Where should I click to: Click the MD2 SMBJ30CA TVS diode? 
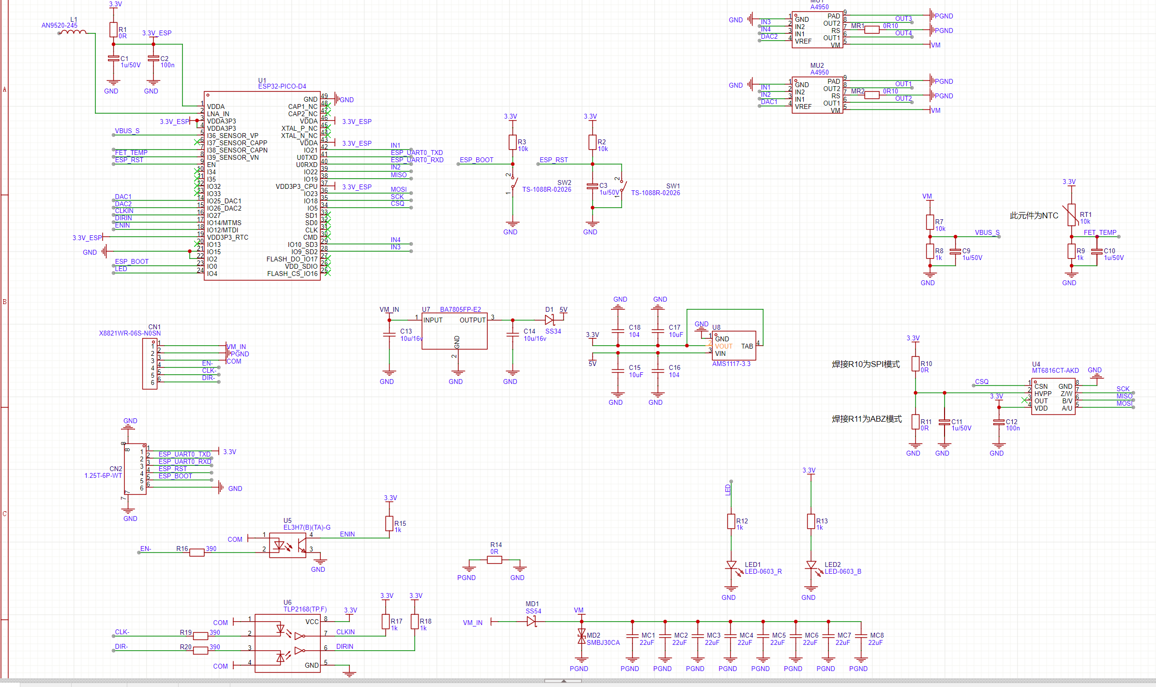(582, 637)
